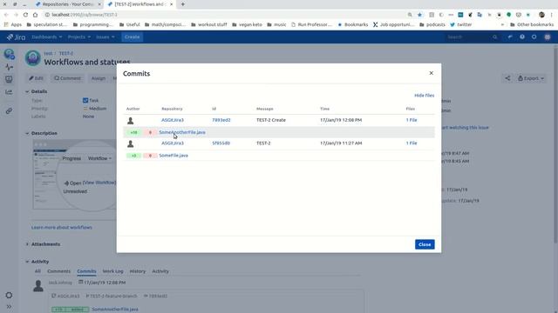This screenshot has width=558, height=313.
Task: Open the Apps bookmarks shortcut
Action: (x=13, y=25)
